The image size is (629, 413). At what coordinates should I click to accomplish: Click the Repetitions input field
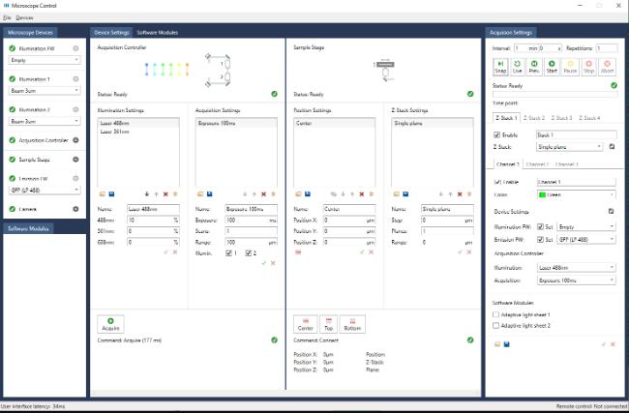[606, 47]
